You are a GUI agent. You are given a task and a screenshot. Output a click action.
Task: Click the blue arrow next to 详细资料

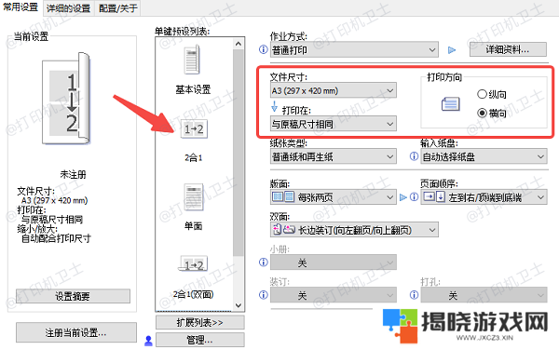click(452, 50)
